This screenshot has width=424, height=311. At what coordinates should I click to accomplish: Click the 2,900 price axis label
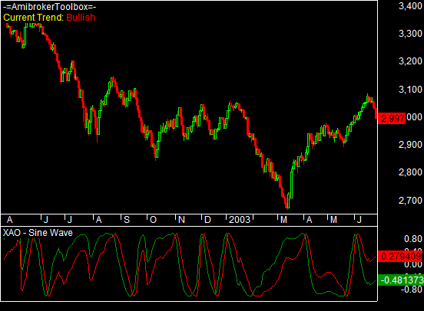tap(410, 145)
